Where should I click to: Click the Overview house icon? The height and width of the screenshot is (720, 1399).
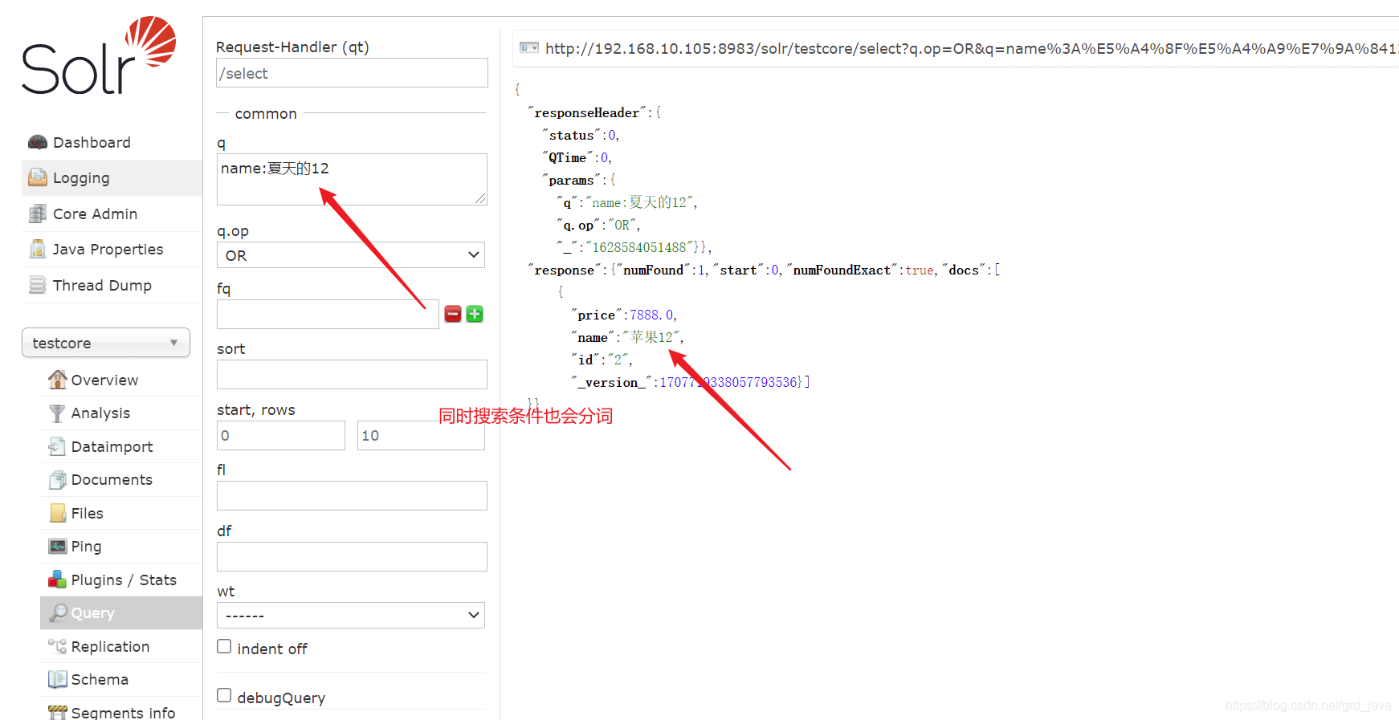[57, 380]
